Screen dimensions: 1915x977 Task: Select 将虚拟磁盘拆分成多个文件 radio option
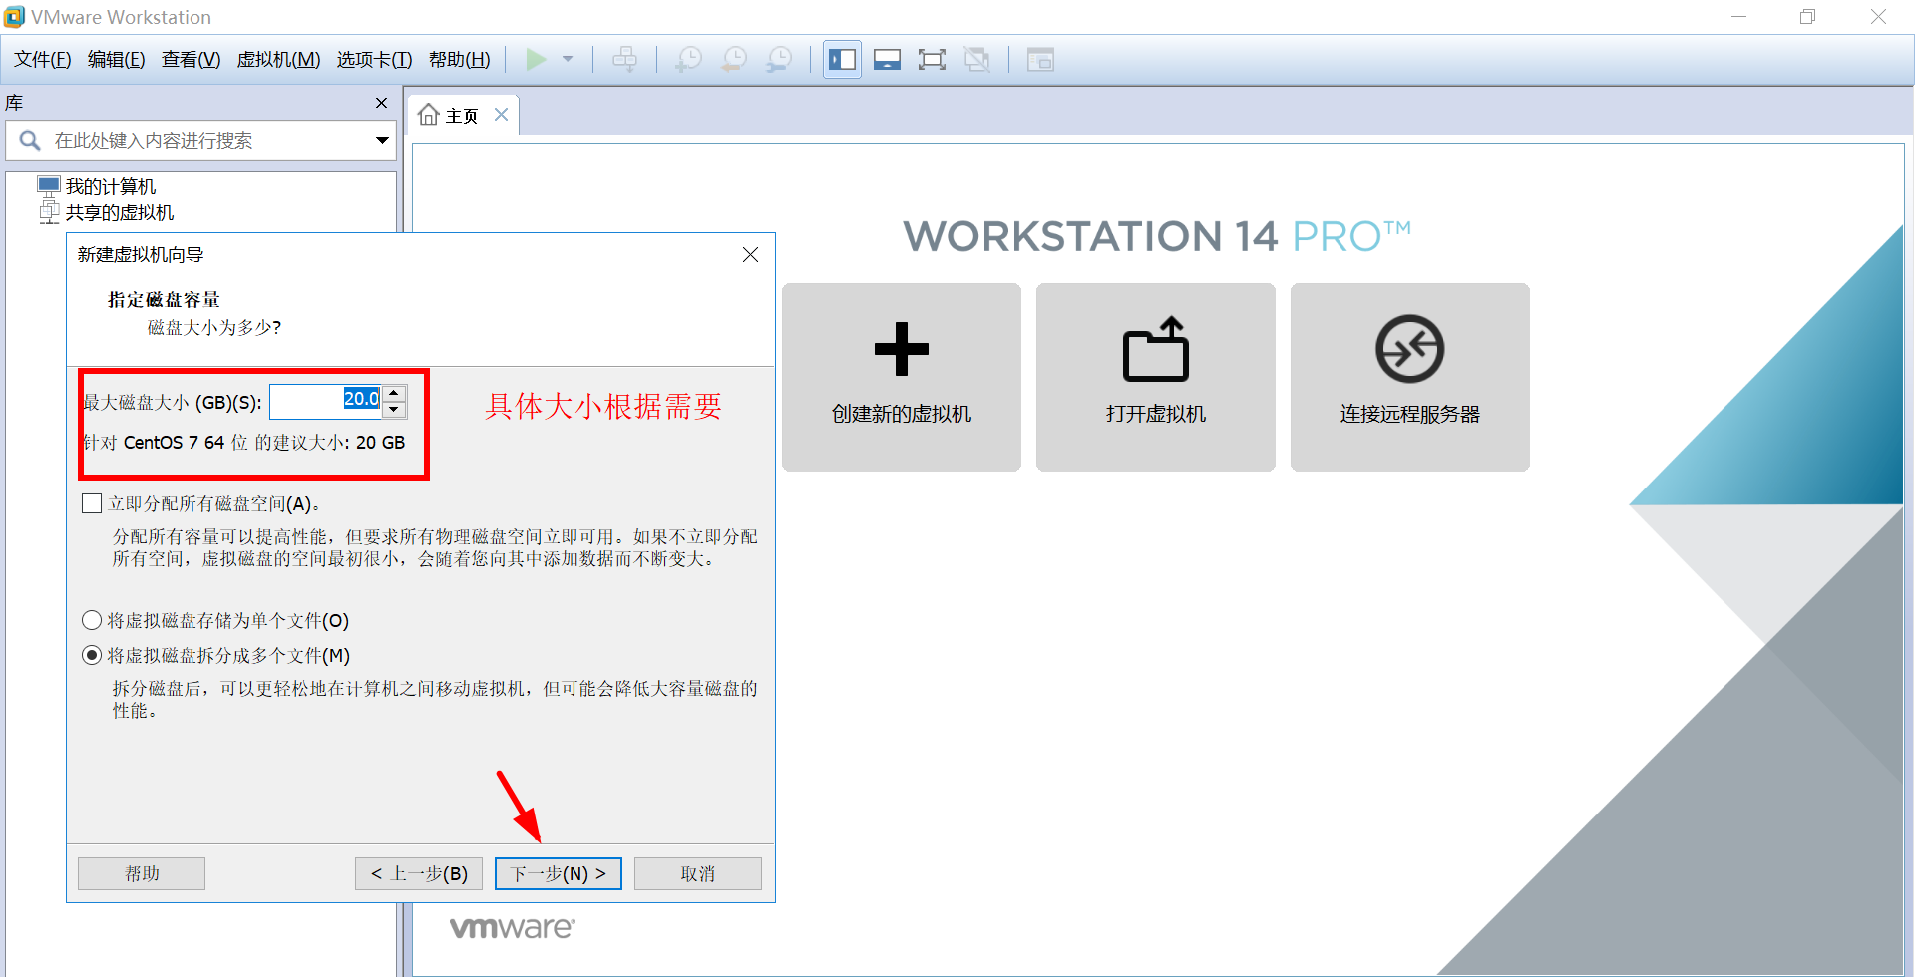click(92, 655)
